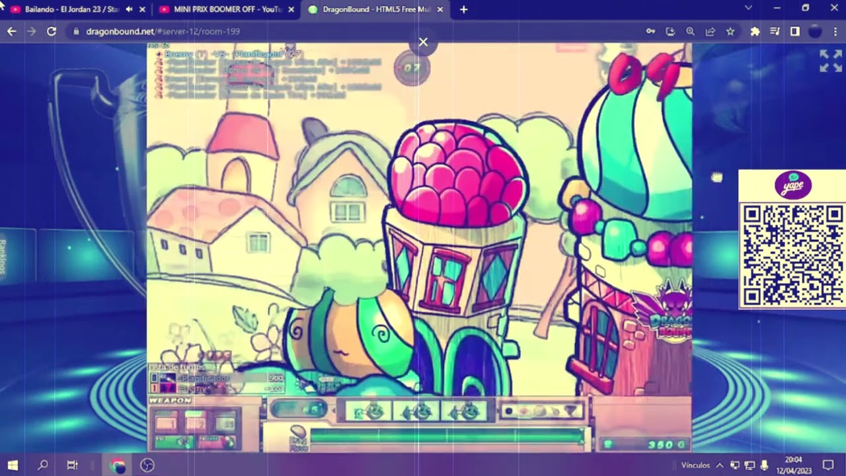Open the Vínculos taskbar toolbar
Viewport: 846px width, 476px height.
tap(695, 465)
